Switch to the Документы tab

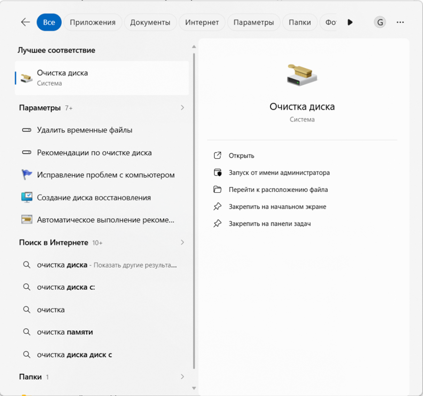tap(150, 22)
